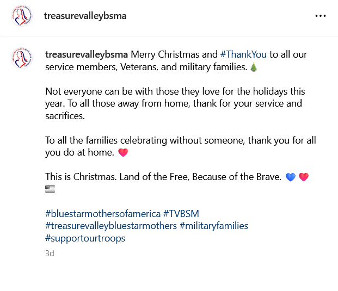338x291 pixels.
Task: Click treasurevalleybsma username in the header
Action: pos(85,16)
